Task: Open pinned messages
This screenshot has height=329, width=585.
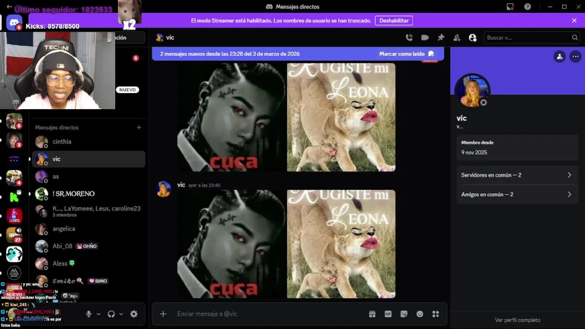Action: click(x=441, y=37)
